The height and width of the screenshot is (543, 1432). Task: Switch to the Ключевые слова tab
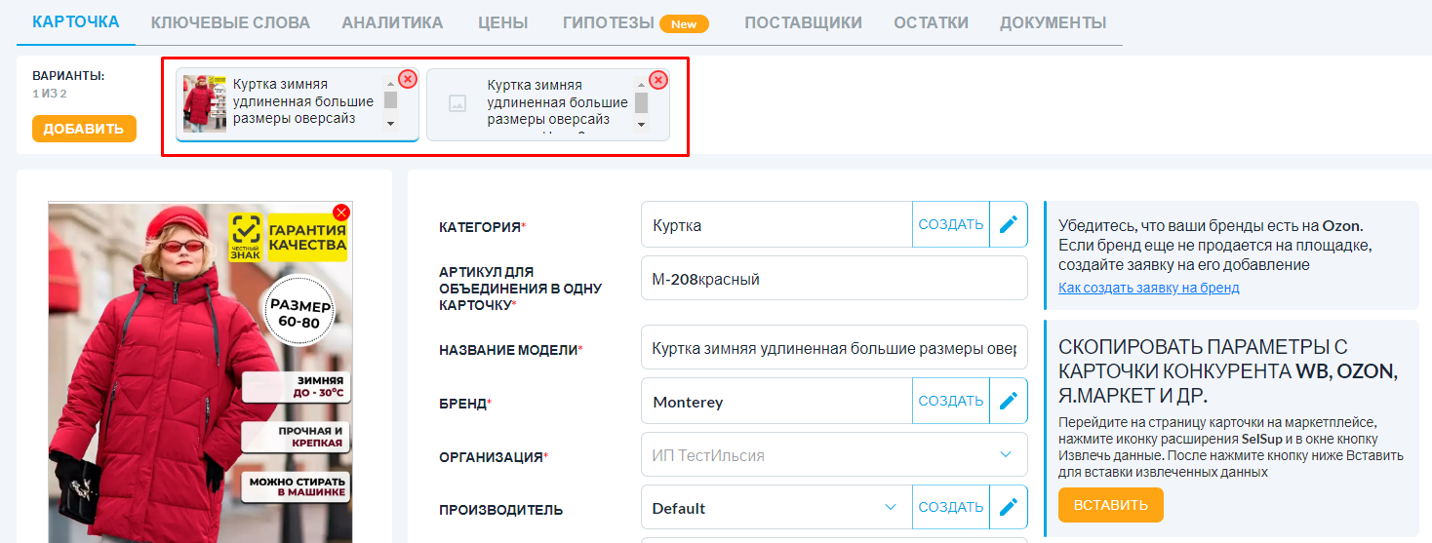coord(230,22)
